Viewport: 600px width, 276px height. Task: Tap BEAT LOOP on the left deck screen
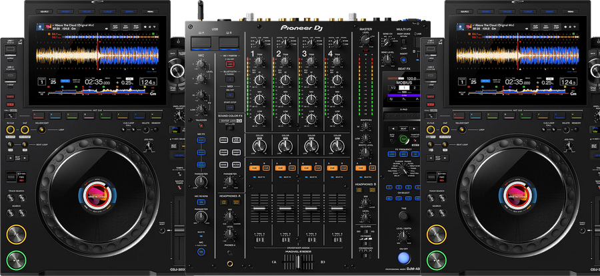click(115, 27)
